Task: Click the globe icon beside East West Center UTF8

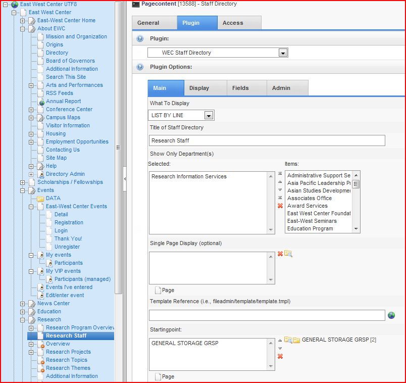Action: coord(15,4)
